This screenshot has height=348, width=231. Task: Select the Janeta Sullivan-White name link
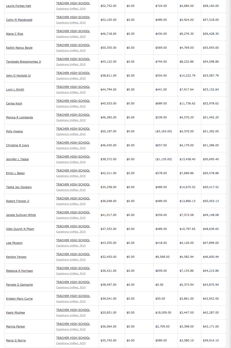21,215
